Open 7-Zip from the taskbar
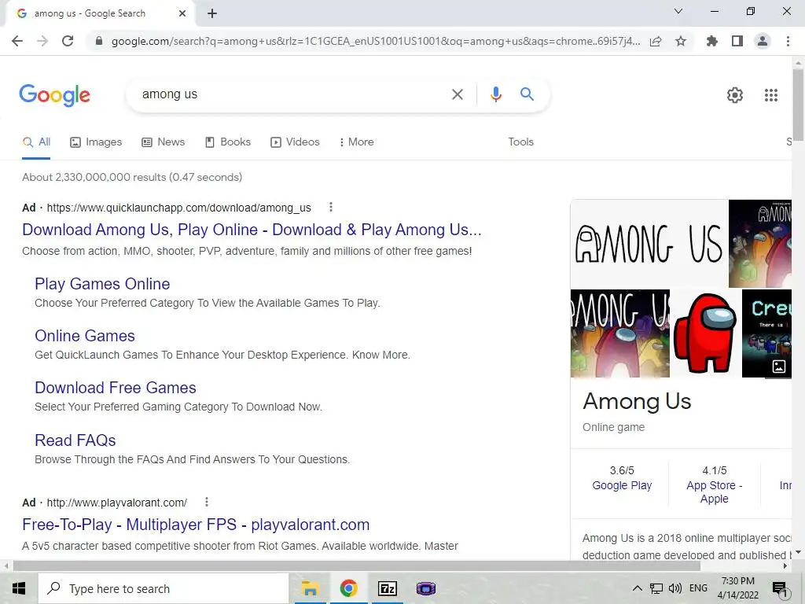 (x=387, y=588)
